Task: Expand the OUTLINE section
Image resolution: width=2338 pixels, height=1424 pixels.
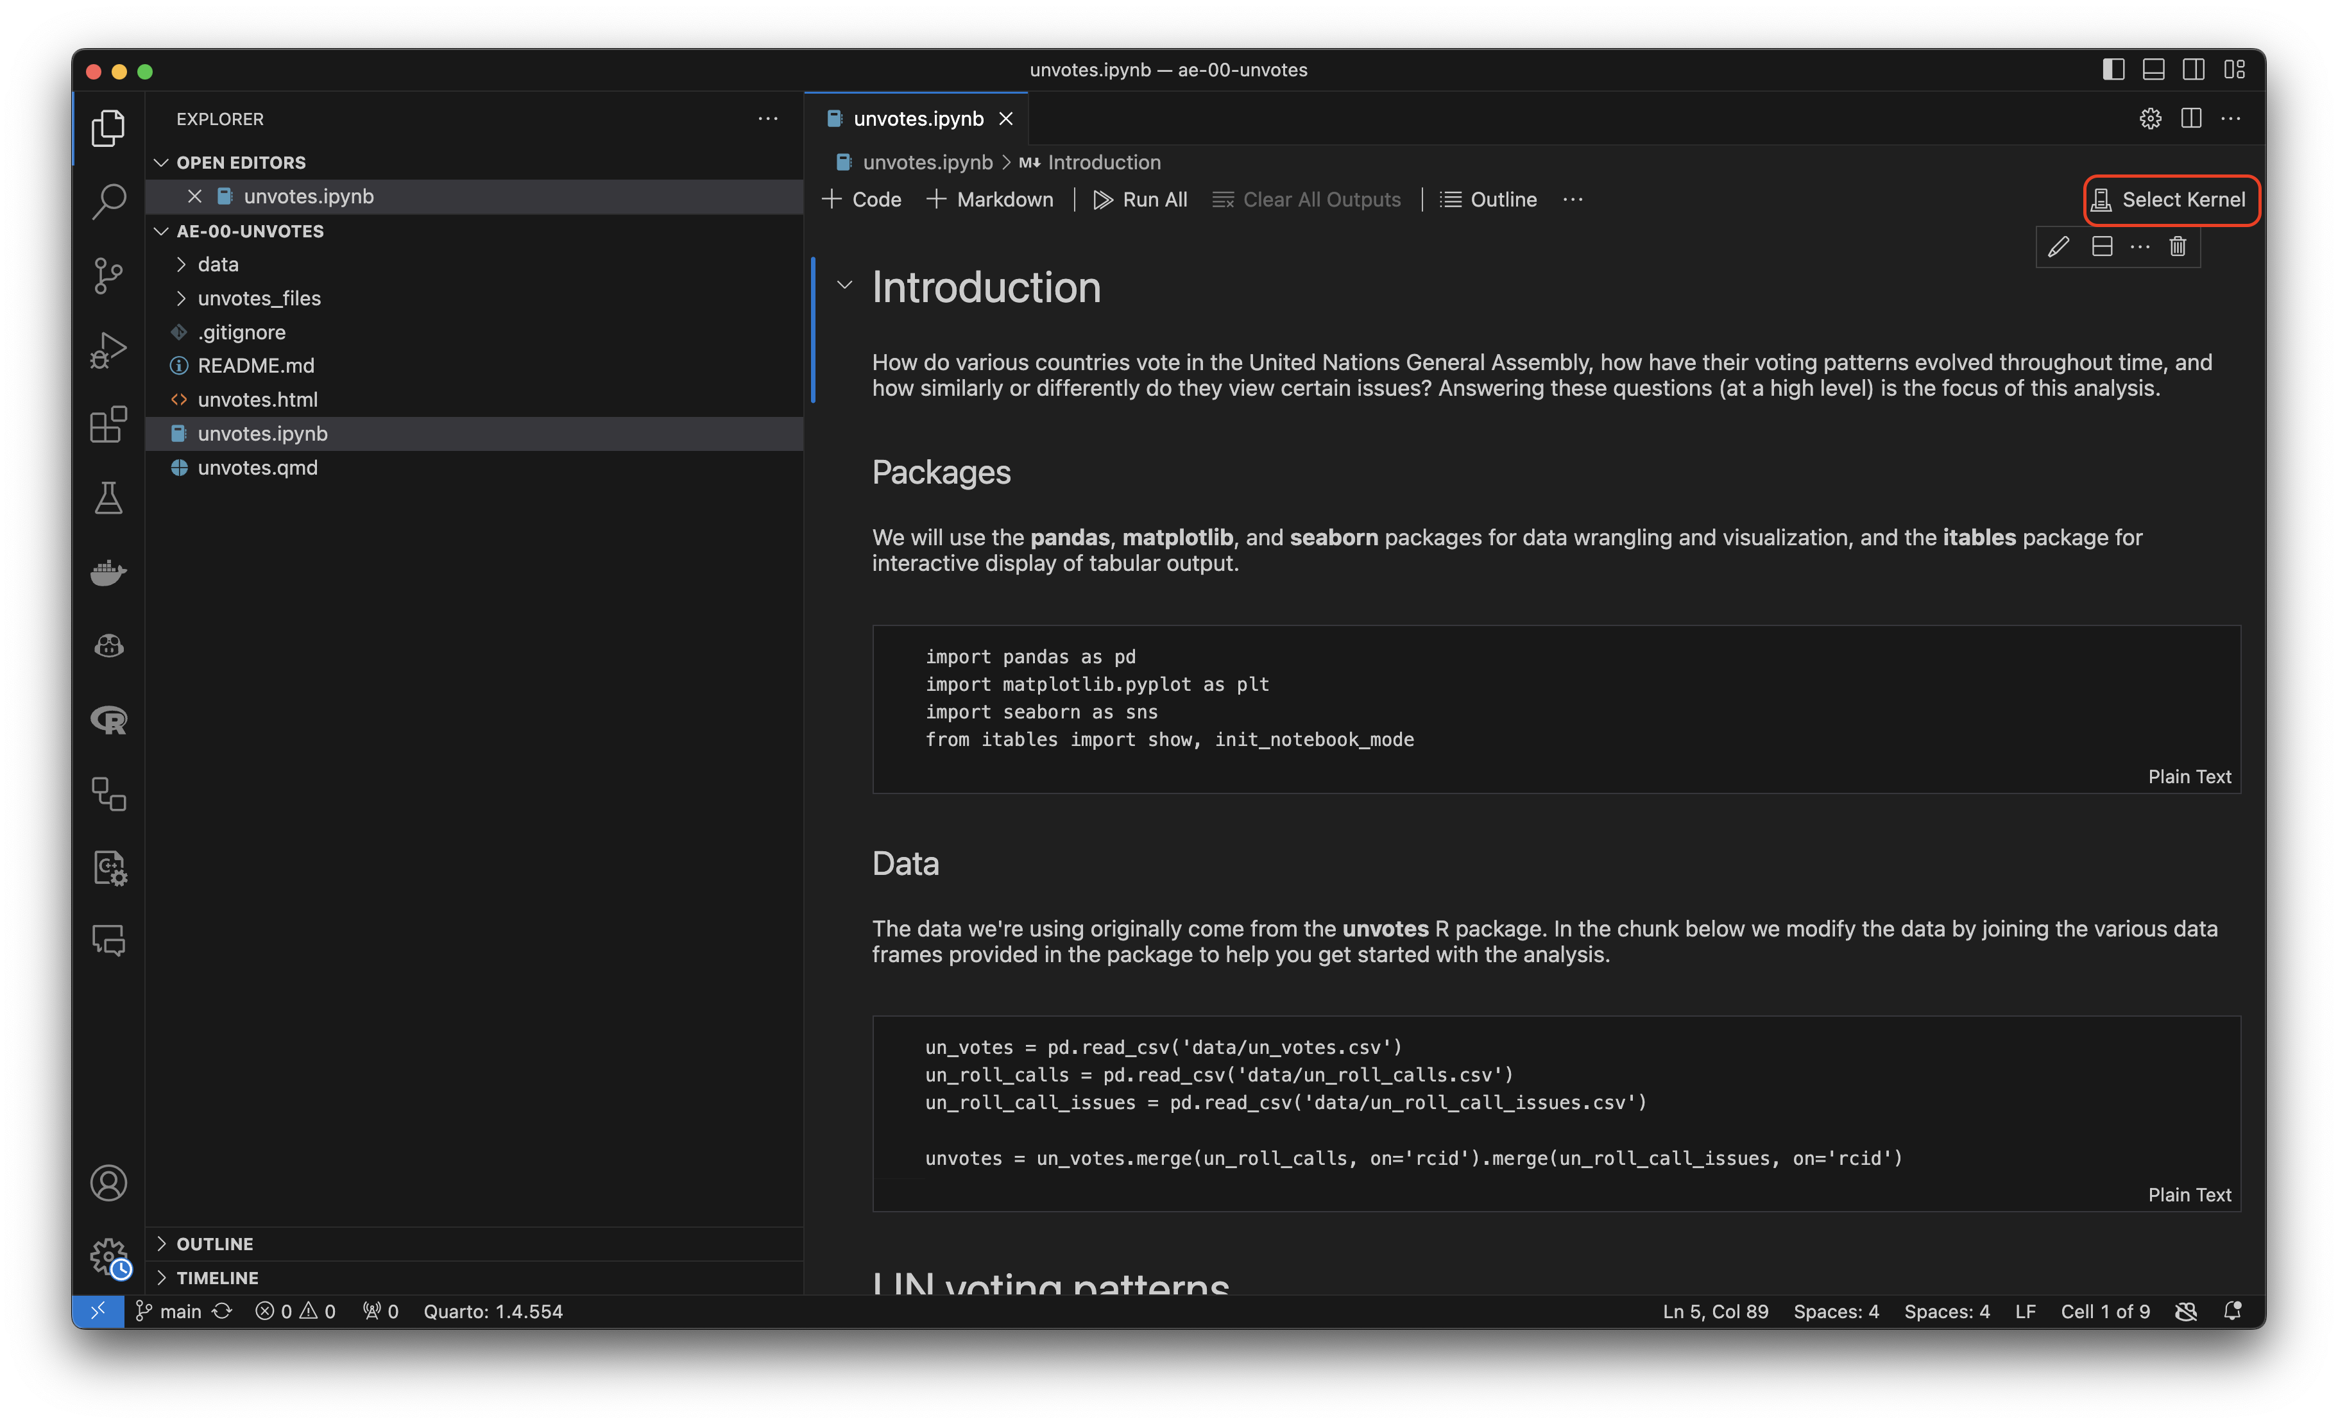Action: [214, 1244]
